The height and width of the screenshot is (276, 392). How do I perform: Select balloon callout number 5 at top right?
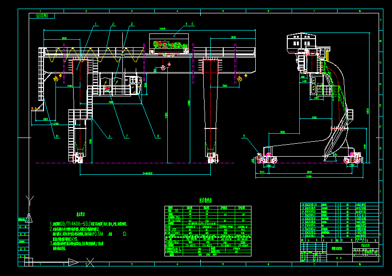(192, 24)
